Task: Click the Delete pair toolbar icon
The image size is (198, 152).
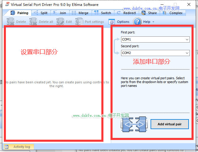Action: point(11,22)
